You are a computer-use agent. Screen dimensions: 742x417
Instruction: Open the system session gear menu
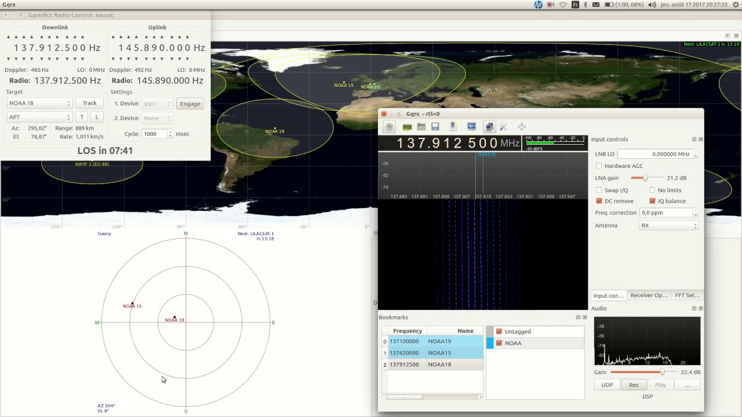pyautogui.click(x=735, y=5)
